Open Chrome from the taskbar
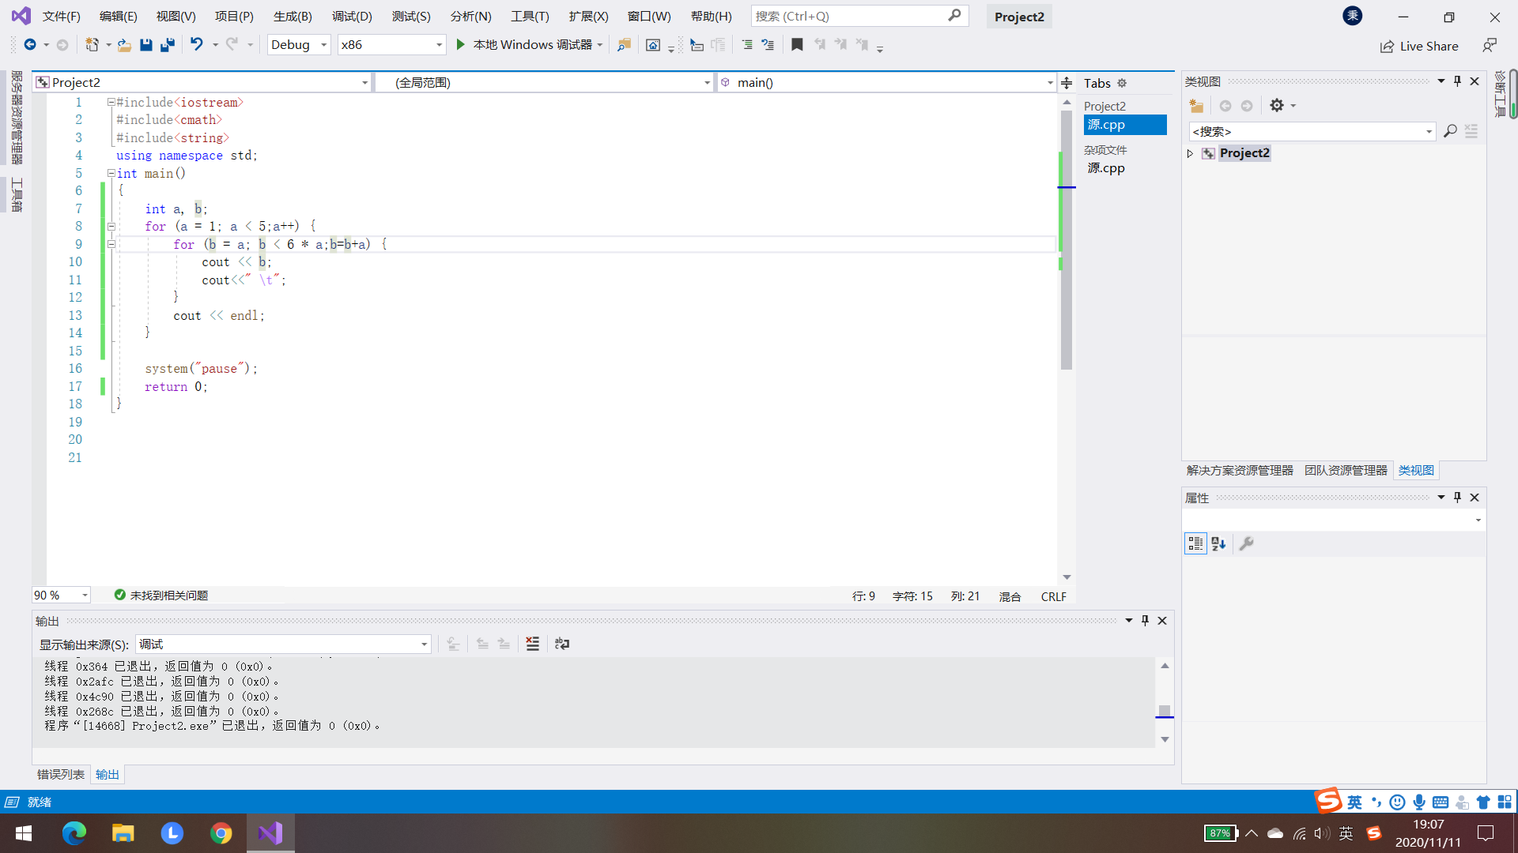 [221, 833]
